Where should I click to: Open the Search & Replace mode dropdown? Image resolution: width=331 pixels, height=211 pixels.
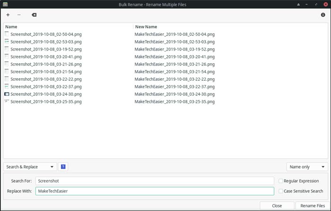pyautogui.click(x=30, y=167)
